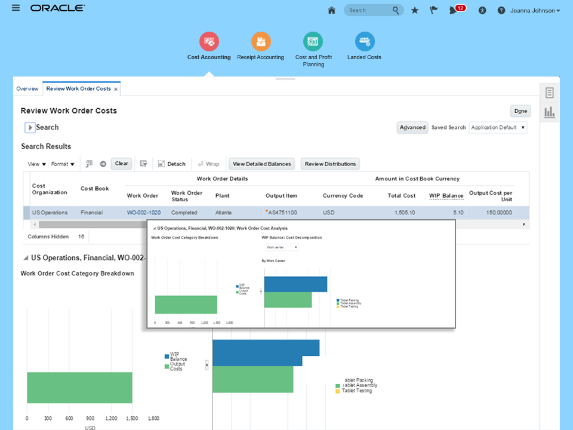Collapse the popup Work Order Cost Analysis header

click(x=154, y=228)
